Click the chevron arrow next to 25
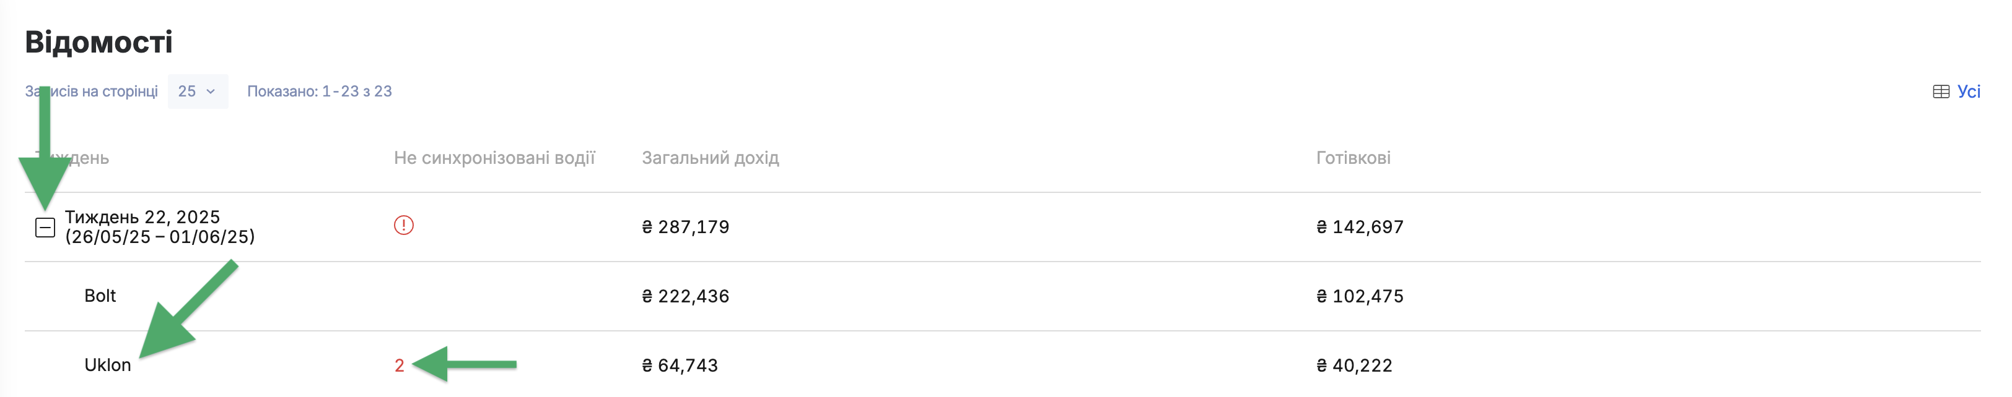2012x397 pixels. pos(210,92)
